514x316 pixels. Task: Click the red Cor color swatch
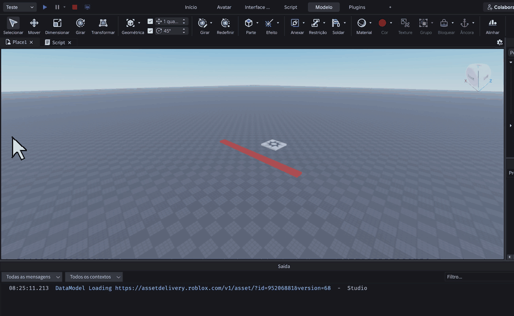[x=383, y=23]
